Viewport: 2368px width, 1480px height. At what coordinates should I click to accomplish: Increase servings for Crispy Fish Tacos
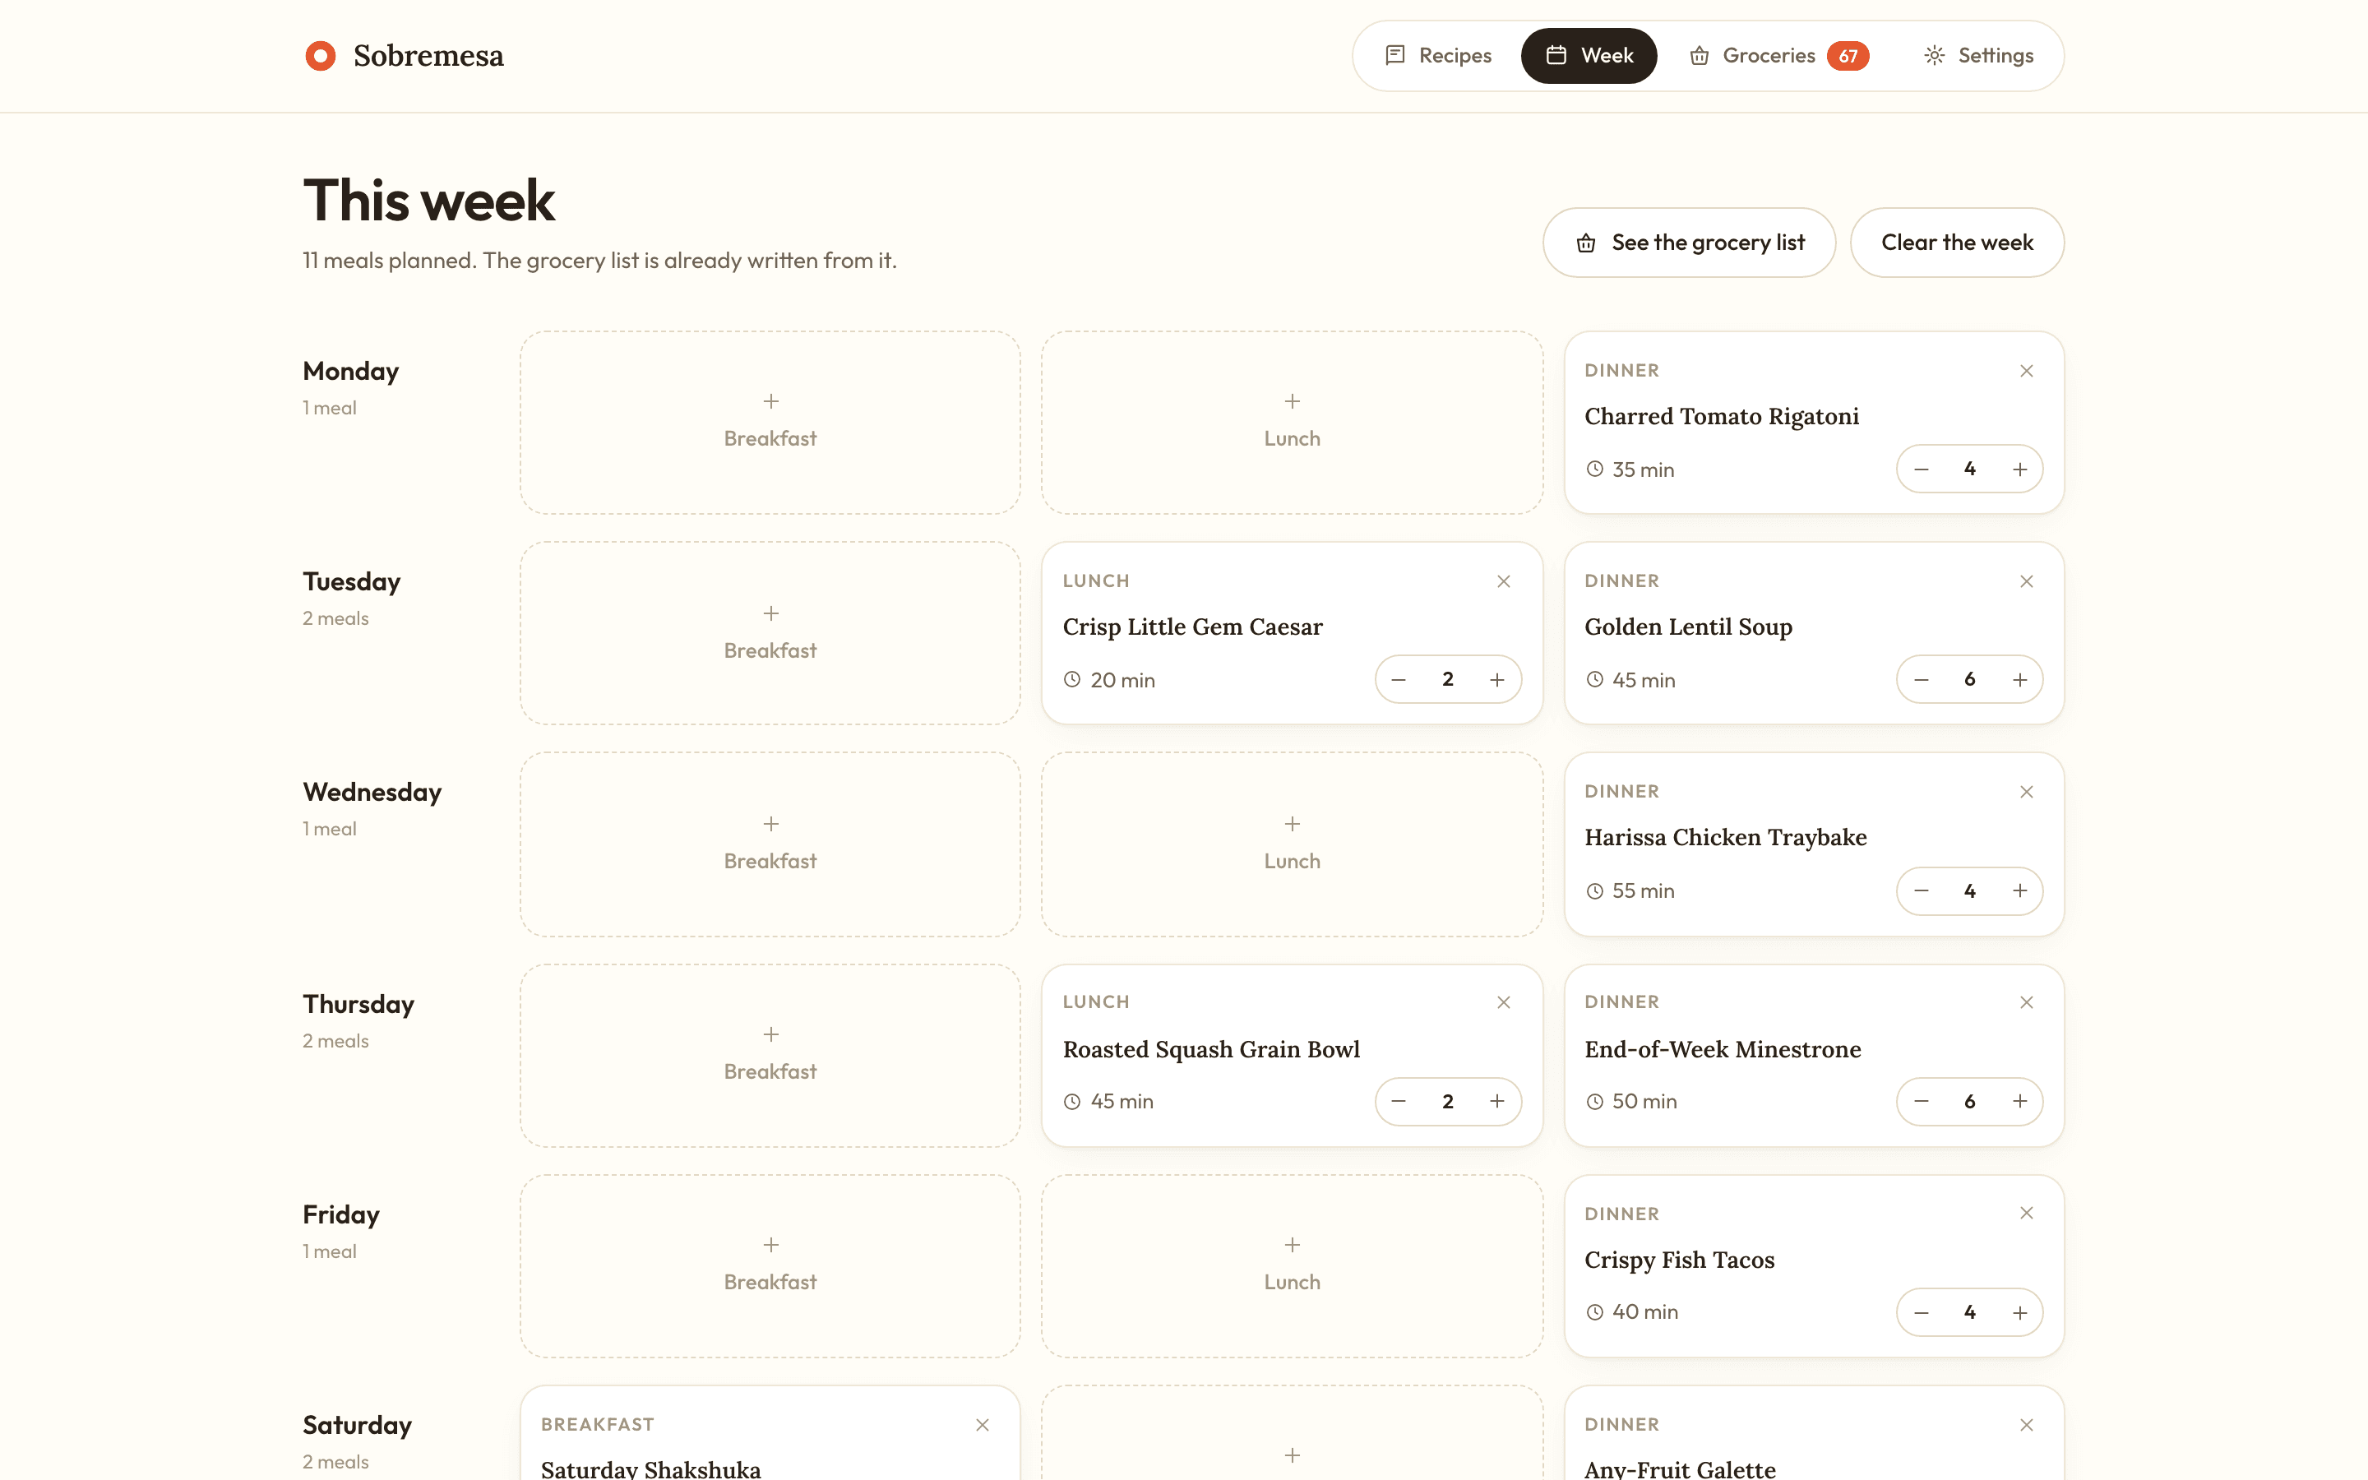pyautogui.click(x=2019, y=1312)
